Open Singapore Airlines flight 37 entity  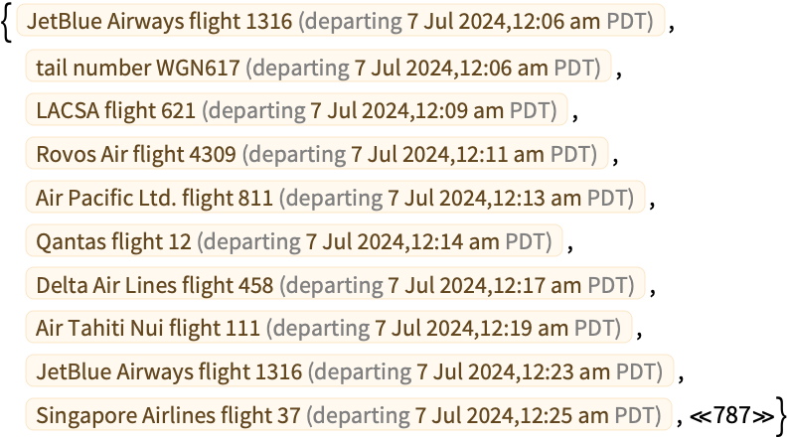349,415
